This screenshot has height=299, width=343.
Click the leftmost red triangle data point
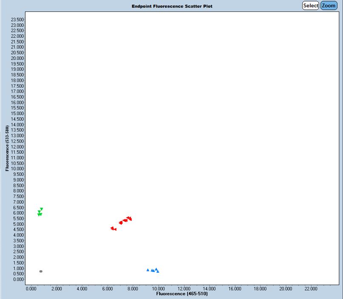(112, 228)
